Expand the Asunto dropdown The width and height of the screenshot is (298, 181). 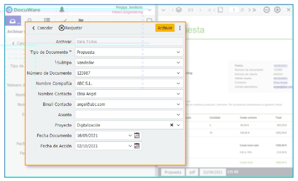click(x=178, y=115)
